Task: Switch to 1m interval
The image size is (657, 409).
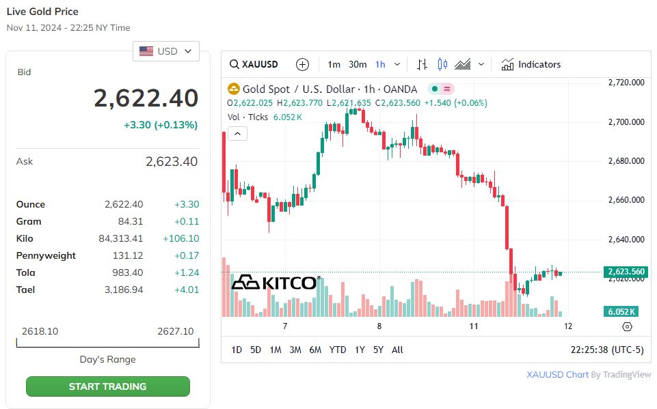Action: (334, 64)
